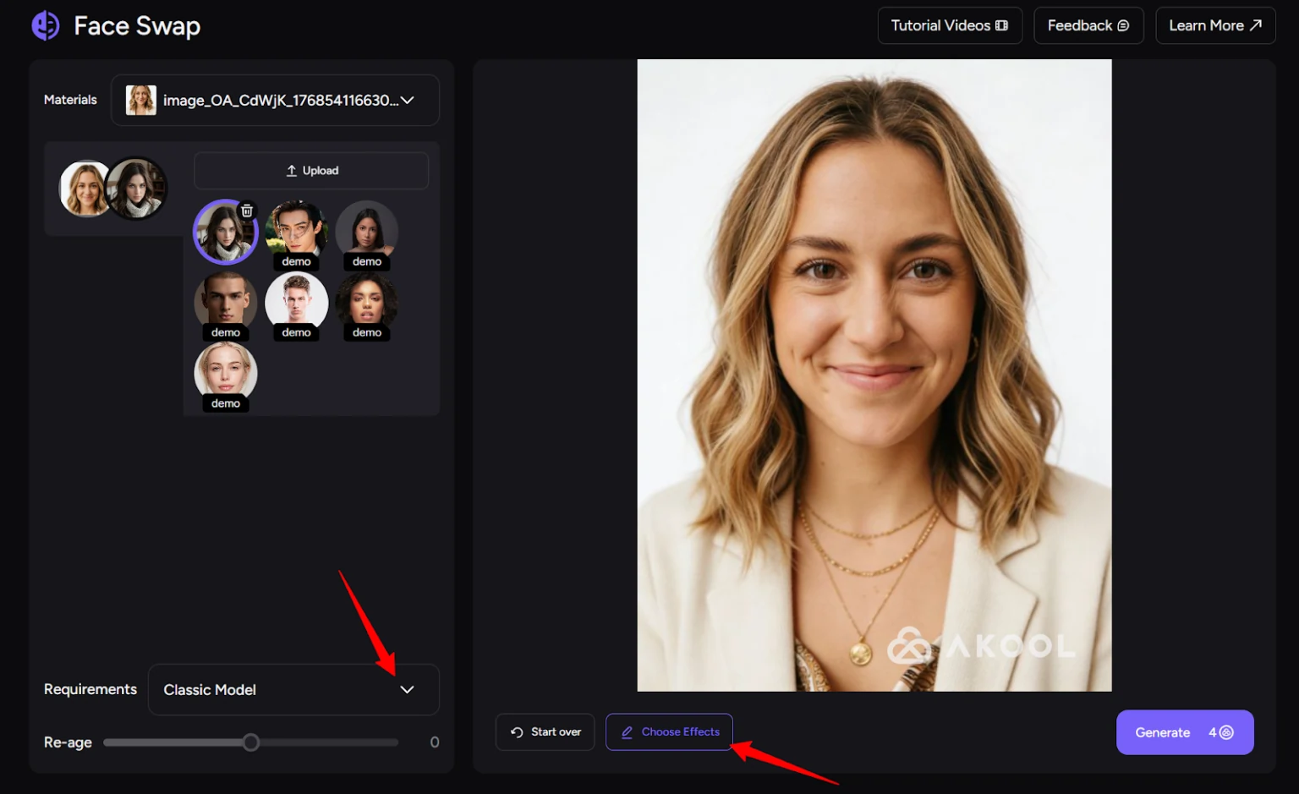This screenshot has height=794, width=1299.
Task: Open Choose Effects
Action: point(669,732)
